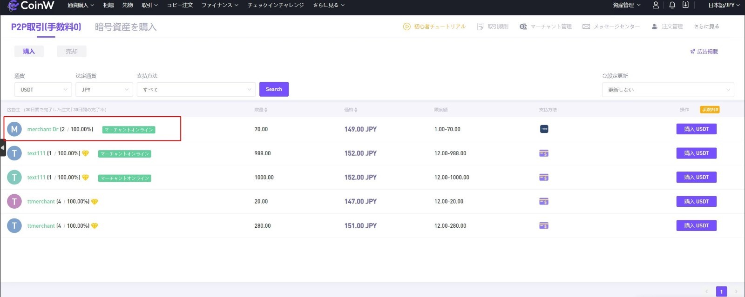The height and width of the screenshot is (297, 745).
Task: Click the 手数料0 badge in table header
Action: tap(710, 110)
